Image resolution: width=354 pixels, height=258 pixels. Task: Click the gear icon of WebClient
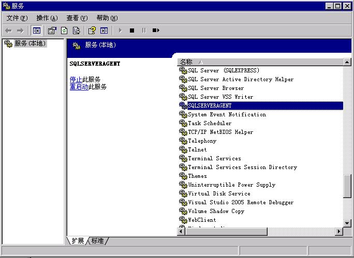coord(183,220)
